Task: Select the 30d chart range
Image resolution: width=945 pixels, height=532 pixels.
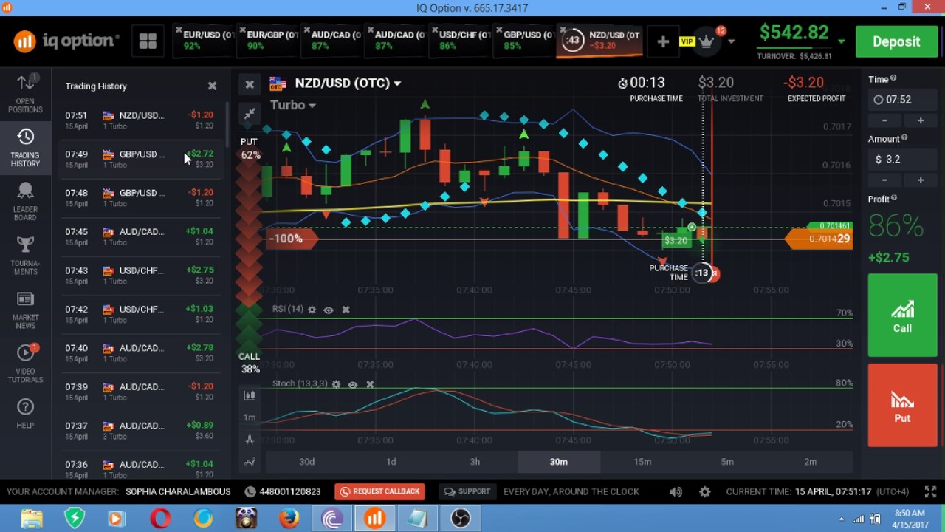Action: point(306,462)
